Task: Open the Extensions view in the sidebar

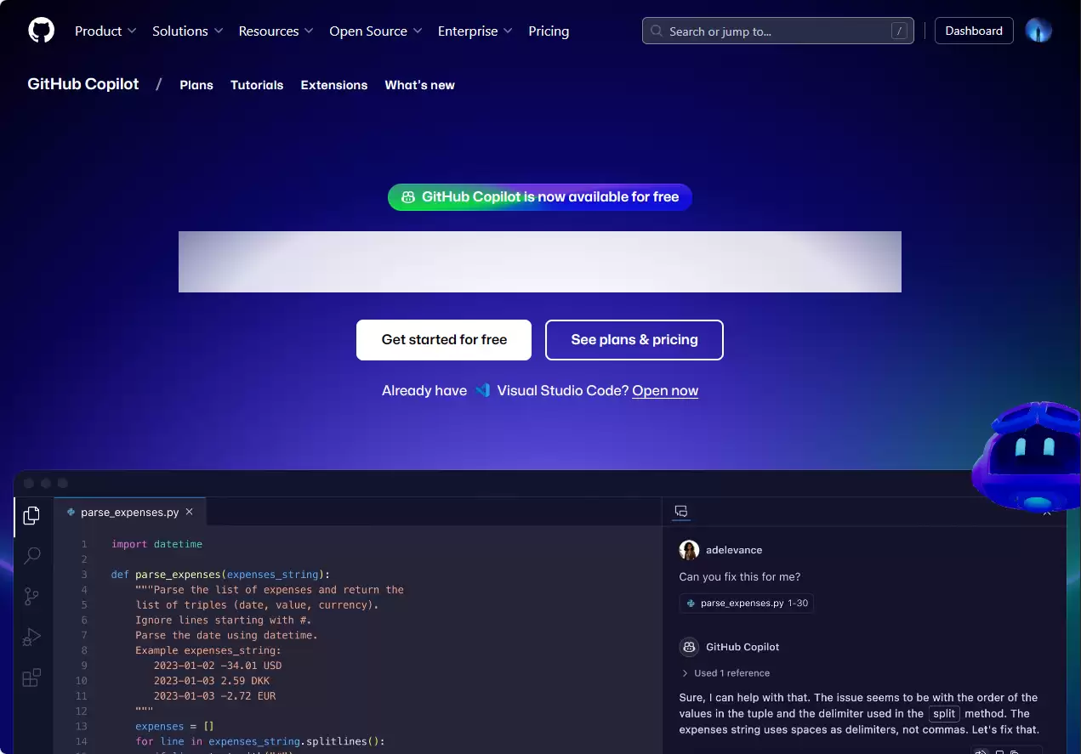Action: pos(31,677)
